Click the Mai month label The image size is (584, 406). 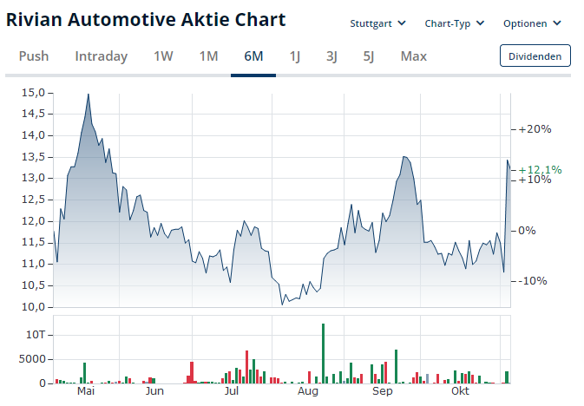pos(86,391)
